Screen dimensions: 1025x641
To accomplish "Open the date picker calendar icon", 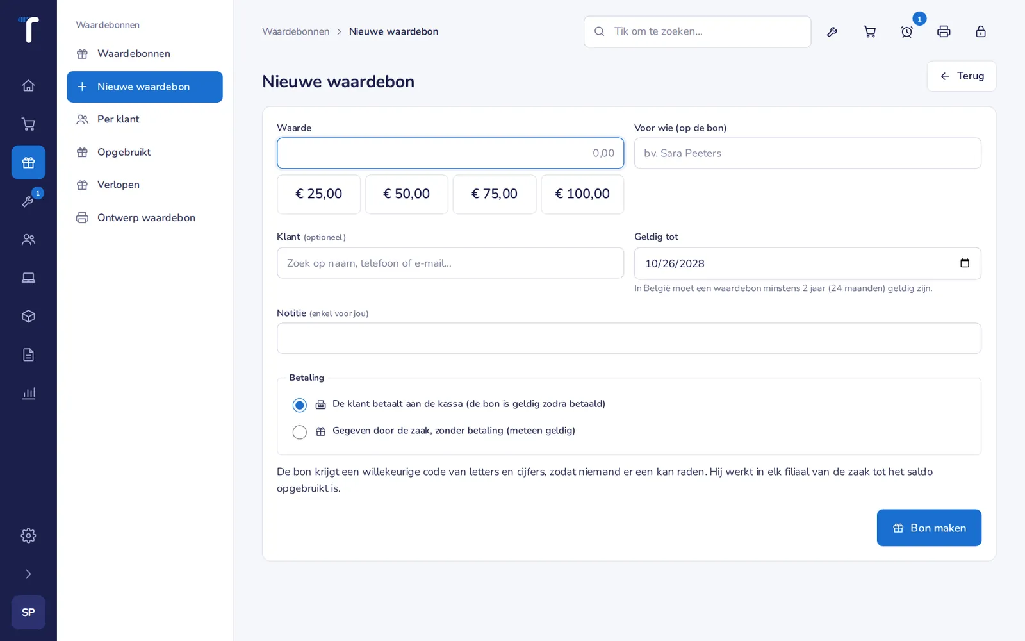I will [965, 263].
